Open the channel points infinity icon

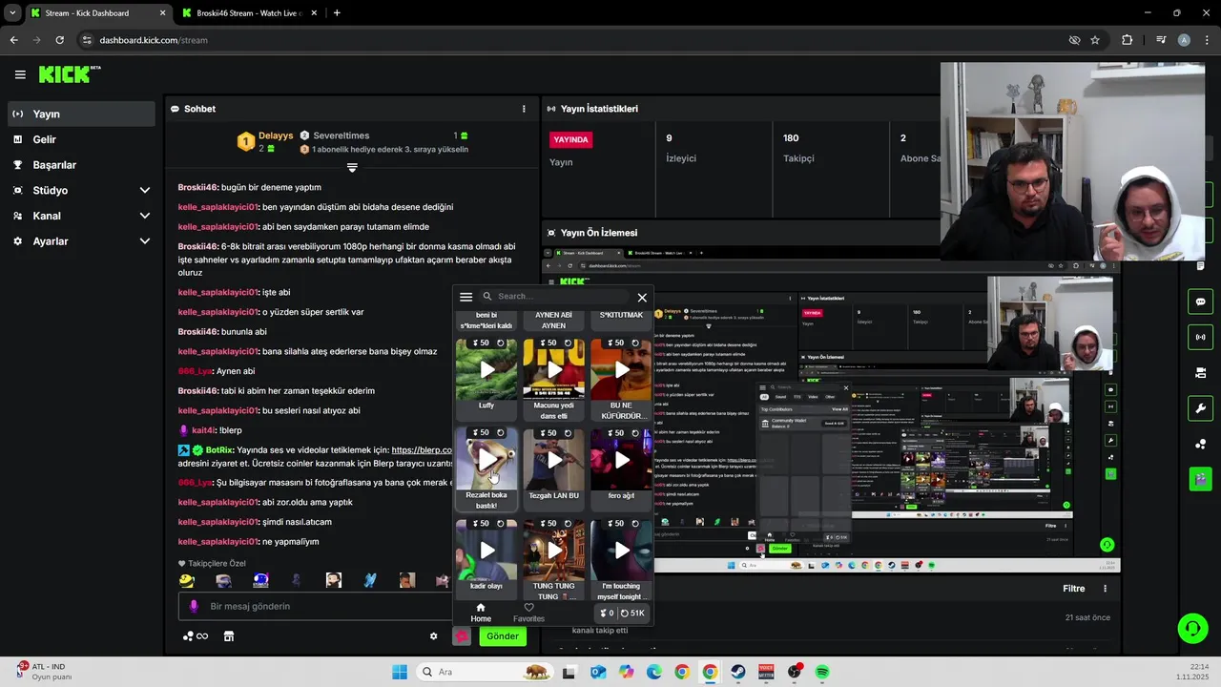[x=196, y=636]
